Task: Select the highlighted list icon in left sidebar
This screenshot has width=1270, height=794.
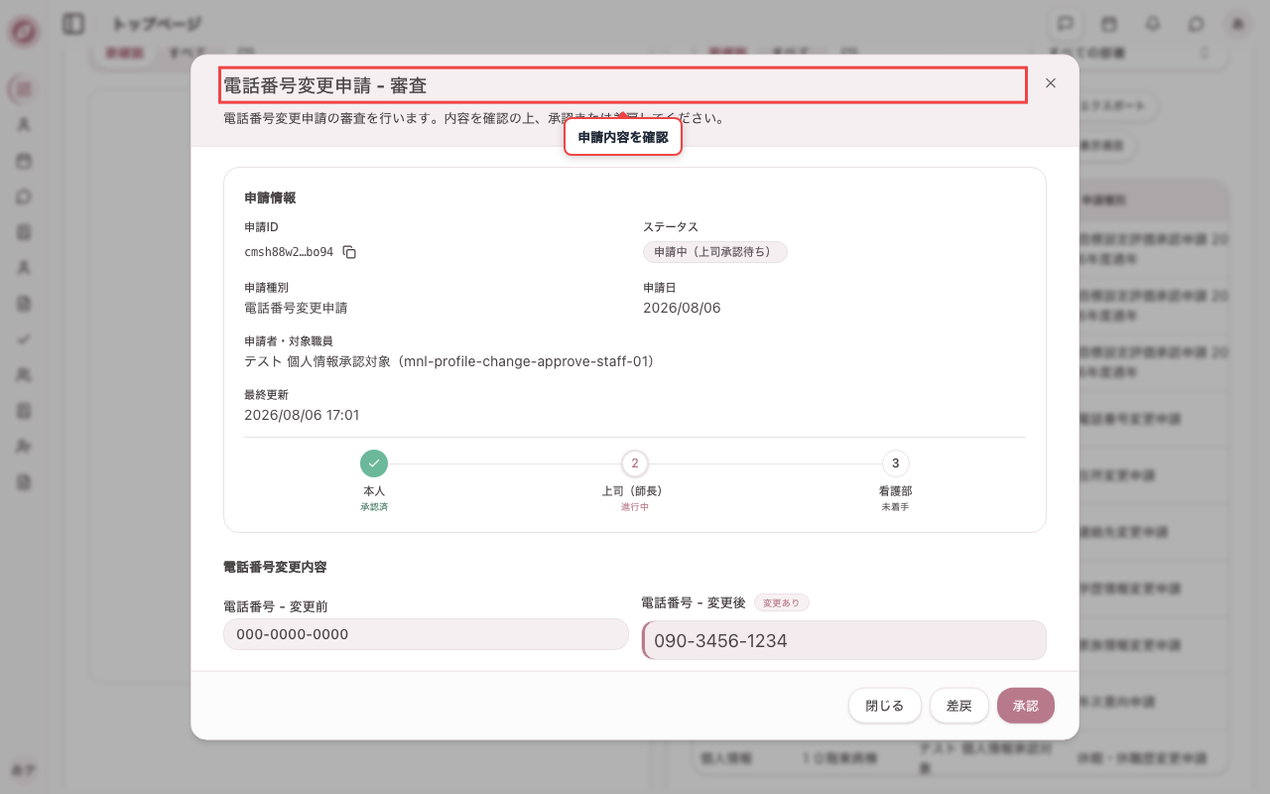Action: [24, 89]
